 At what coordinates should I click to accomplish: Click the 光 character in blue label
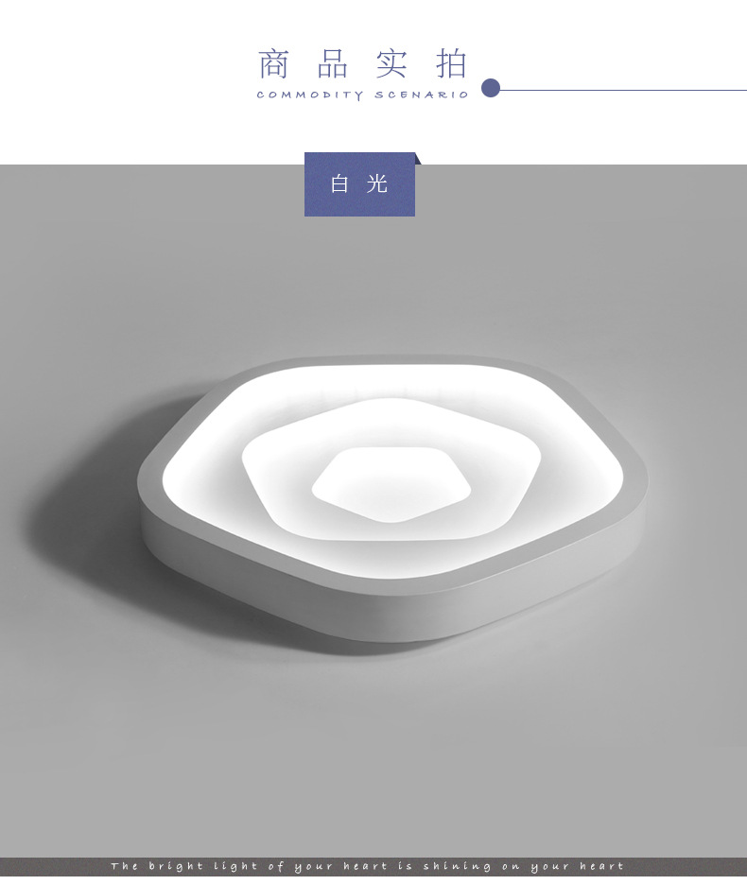(x=376, y=184)
